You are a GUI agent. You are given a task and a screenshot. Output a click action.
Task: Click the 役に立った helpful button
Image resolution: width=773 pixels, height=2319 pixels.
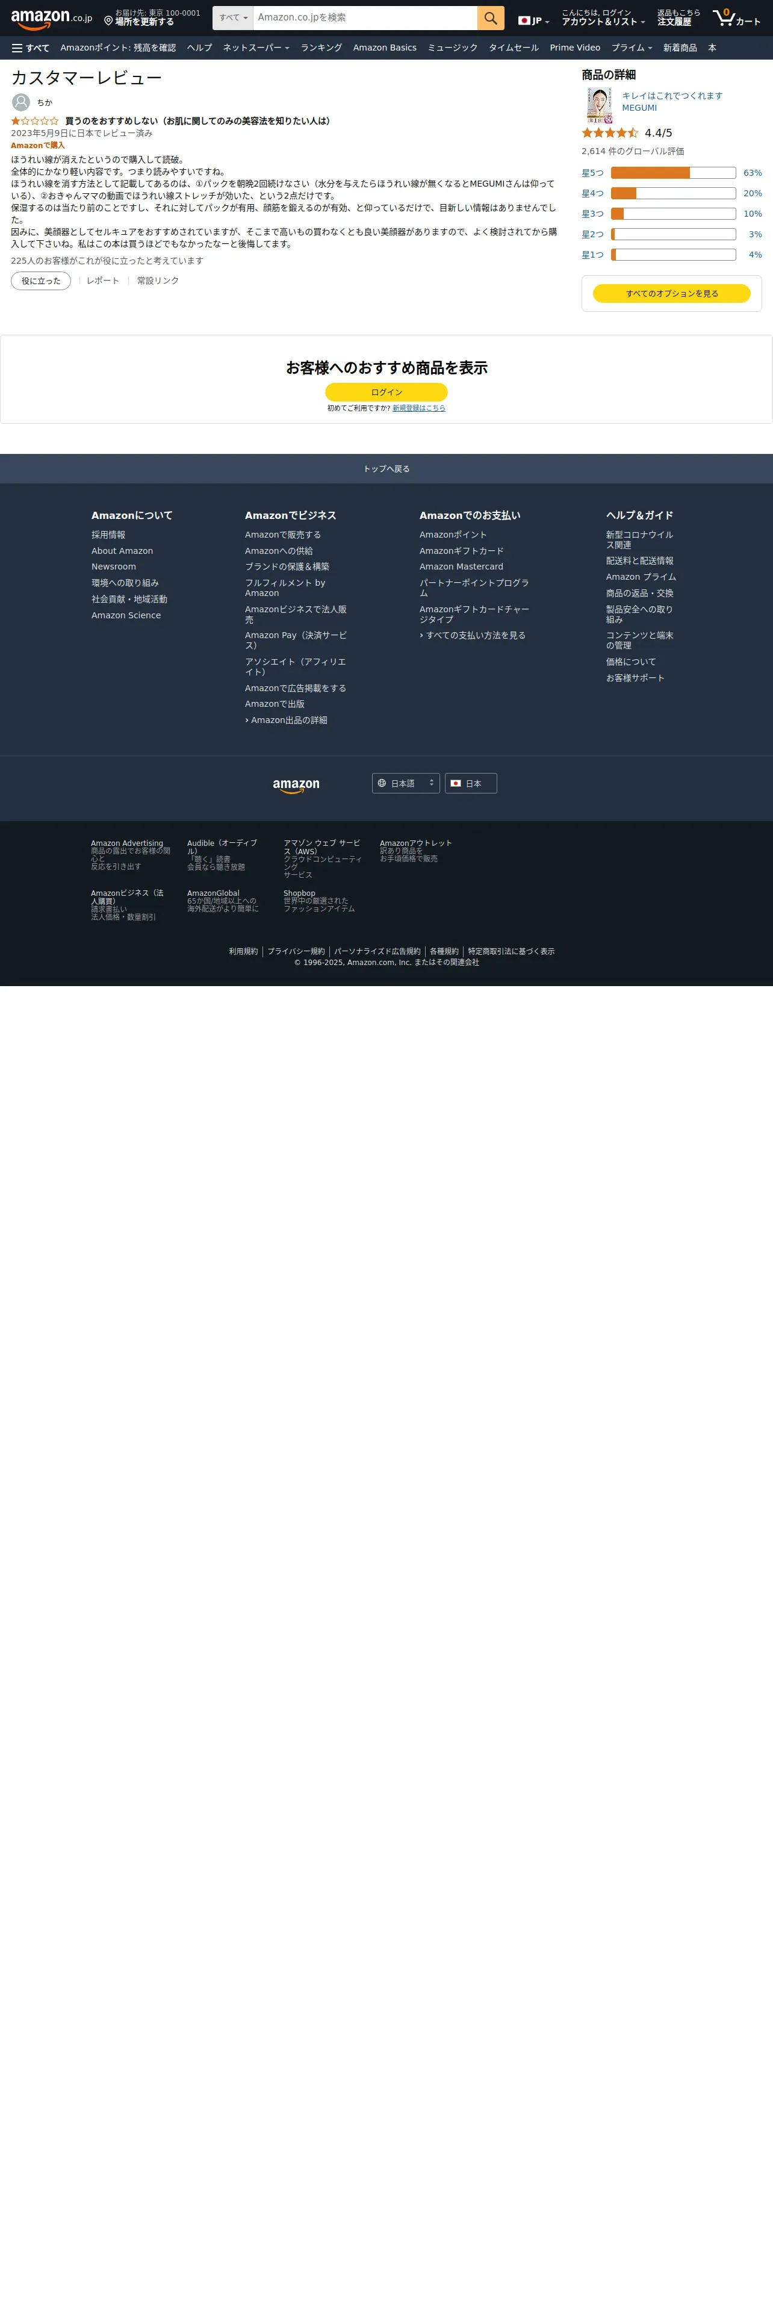point(40,281)
